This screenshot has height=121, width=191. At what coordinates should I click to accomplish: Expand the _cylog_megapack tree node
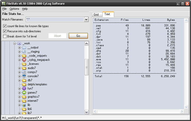(x=19, y=60)
